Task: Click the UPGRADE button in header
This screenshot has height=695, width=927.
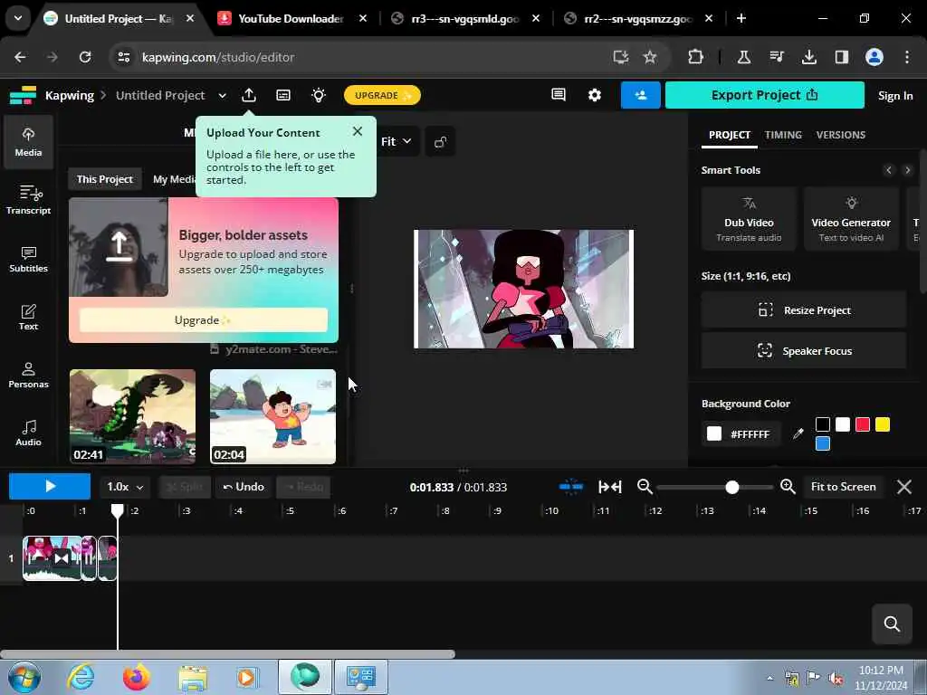Action: [382, 95]
